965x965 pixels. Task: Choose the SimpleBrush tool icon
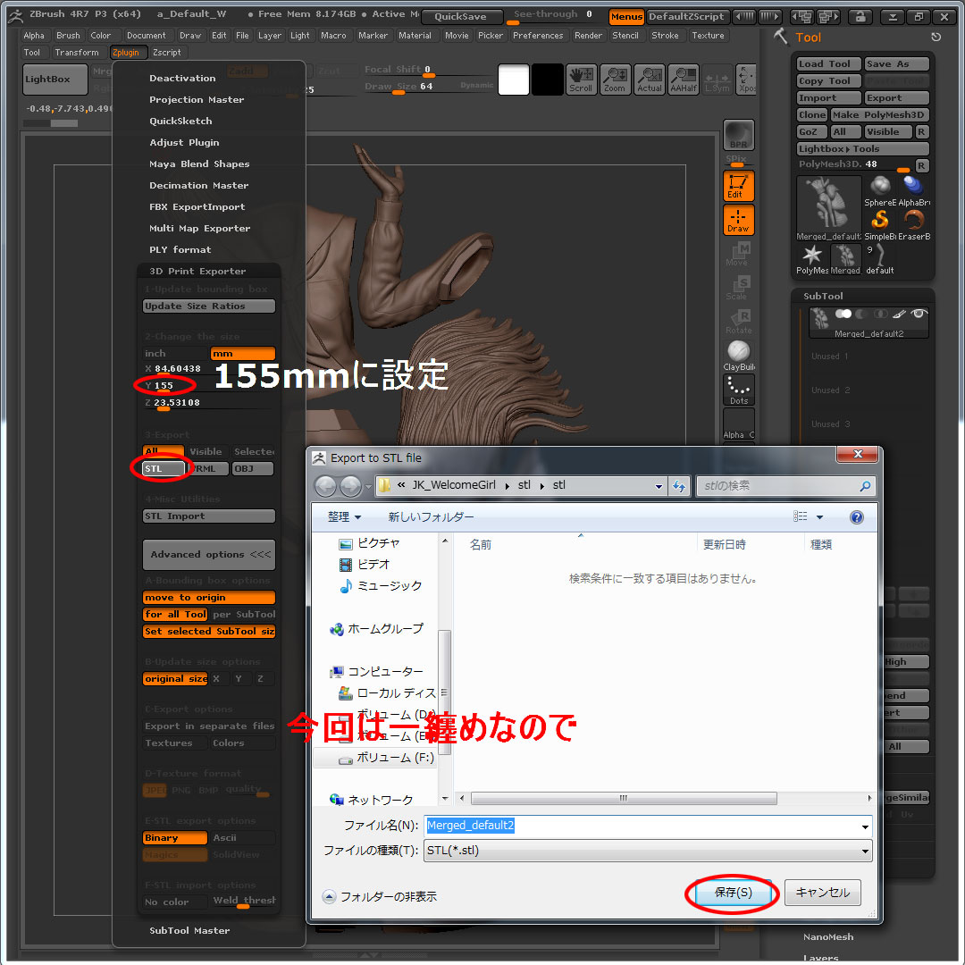pos(880,225)
